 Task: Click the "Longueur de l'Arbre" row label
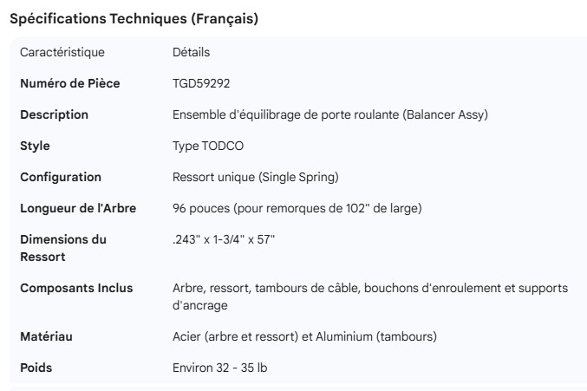click(x=78, y=208)
